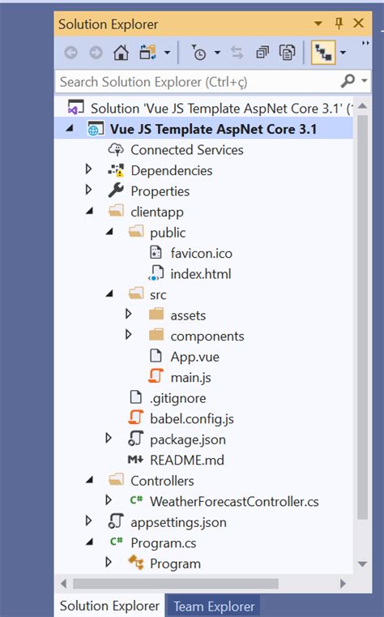
Task: Collapse the Controllers folder
Action: [90, 480]
